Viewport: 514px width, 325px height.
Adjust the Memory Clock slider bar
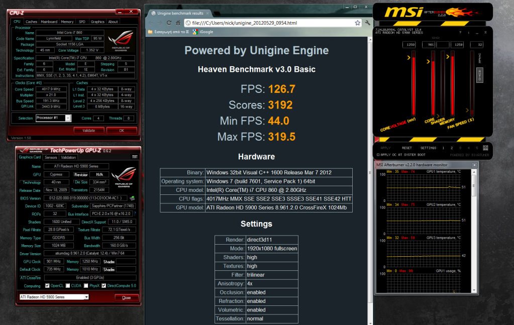click(x=453, y=83)
